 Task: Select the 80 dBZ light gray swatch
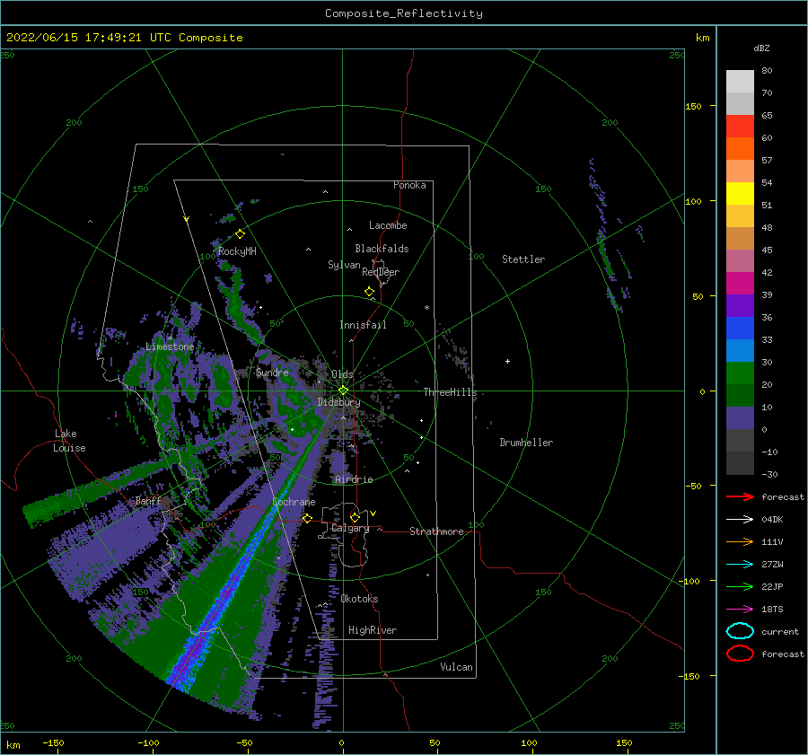pyautogui.click(x=740, y=81)
